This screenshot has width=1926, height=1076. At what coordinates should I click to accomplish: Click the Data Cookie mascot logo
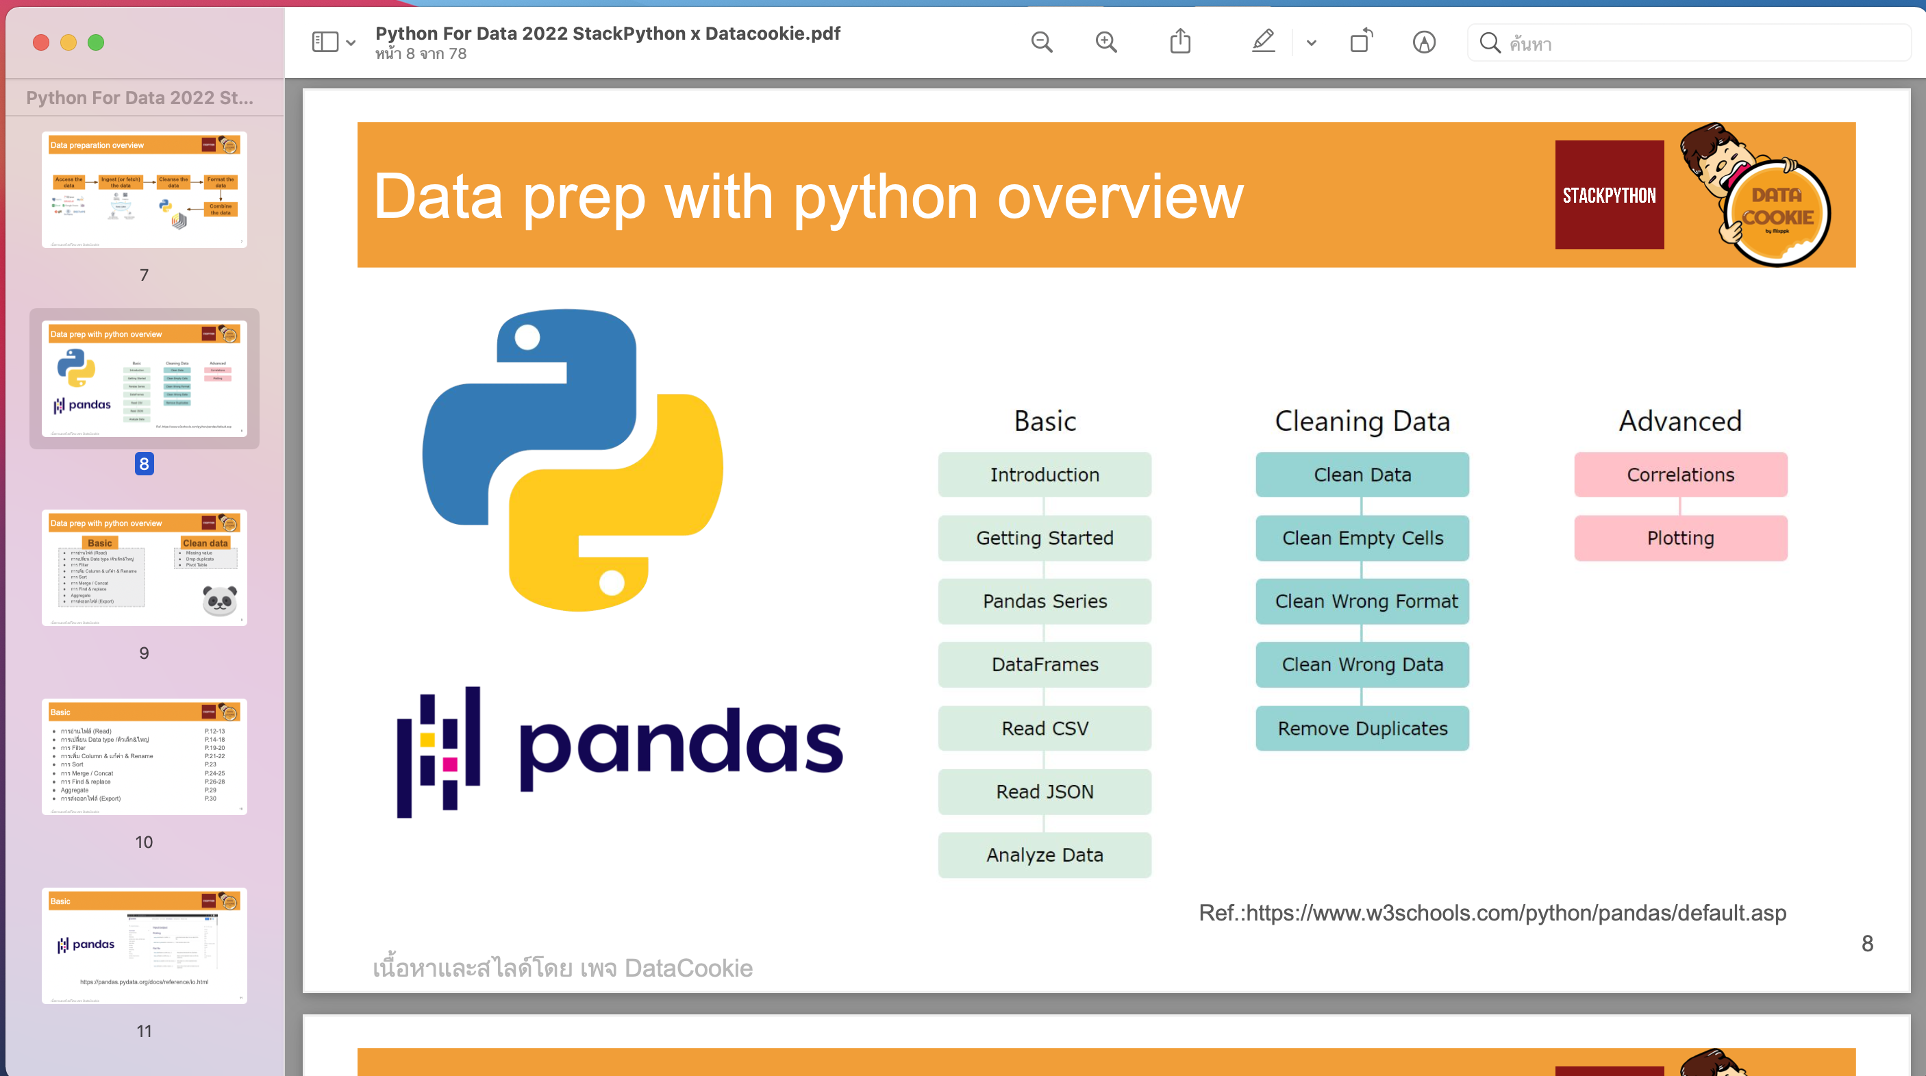point(1755,195)
